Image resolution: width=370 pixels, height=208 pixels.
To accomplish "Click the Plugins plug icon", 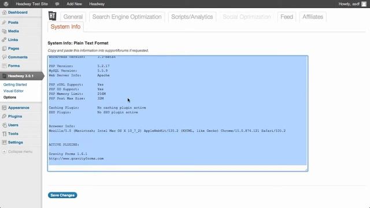I will [4, 117].
